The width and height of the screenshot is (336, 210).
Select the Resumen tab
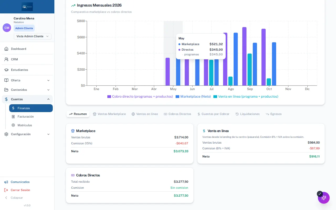(x=78, y=114)
